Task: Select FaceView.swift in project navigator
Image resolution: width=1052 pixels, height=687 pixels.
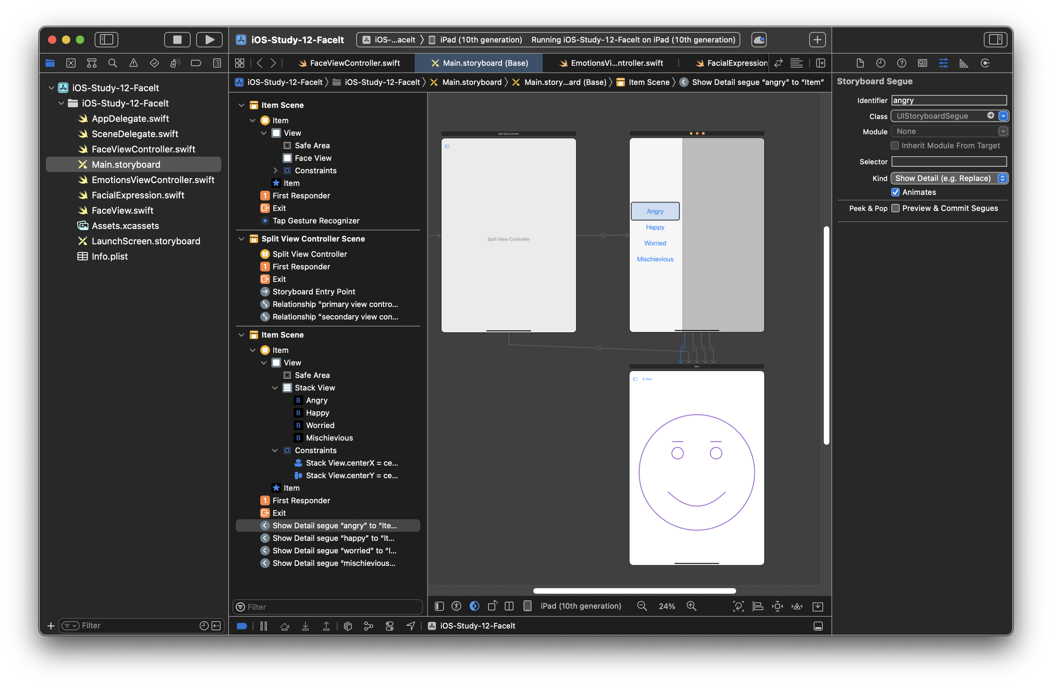Action: click(122, 211)
